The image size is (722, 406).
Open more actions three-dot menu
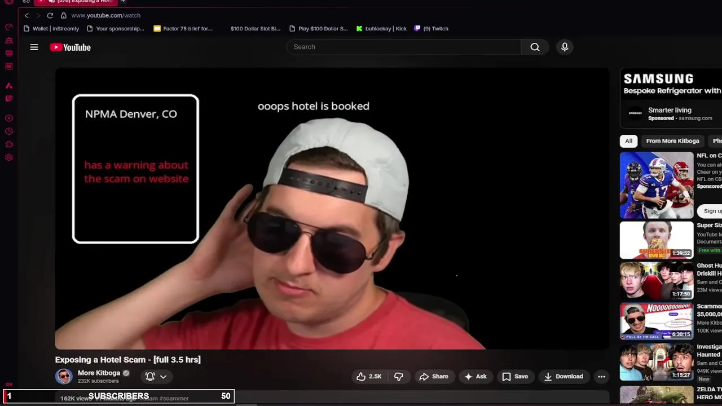[601, 377]
